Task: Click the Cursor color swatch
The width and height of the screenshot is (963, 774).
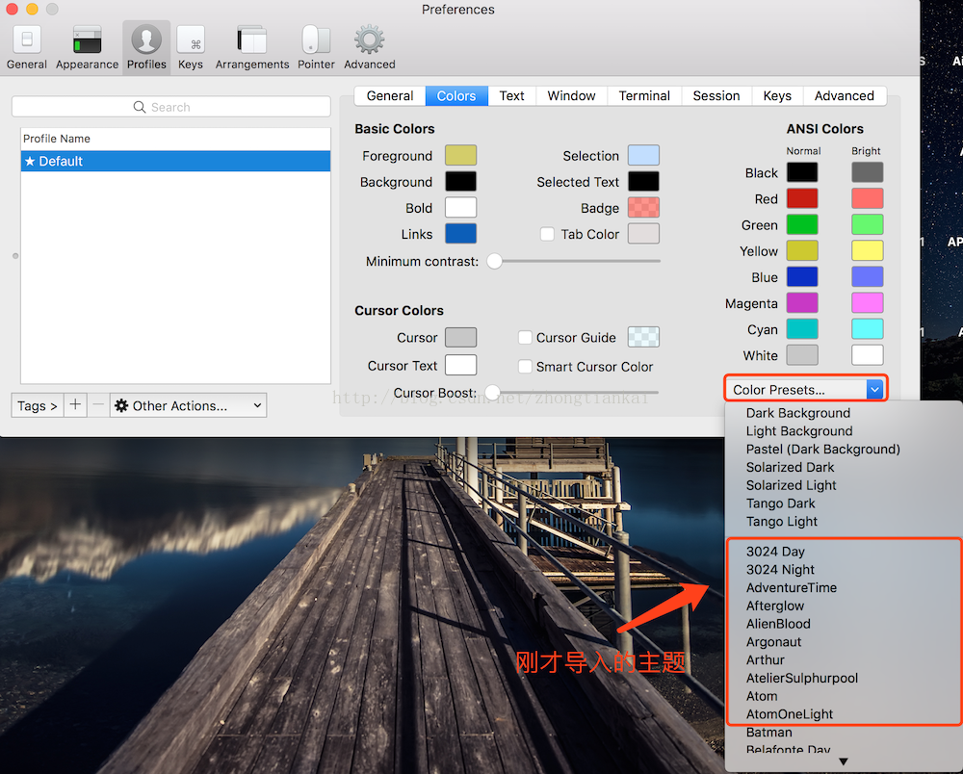Action: 460,337
